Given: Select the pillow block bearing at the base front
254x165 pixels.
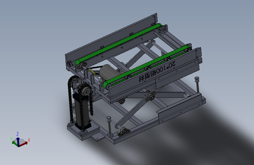Looking at the screenshot, I should pos(124,131).
